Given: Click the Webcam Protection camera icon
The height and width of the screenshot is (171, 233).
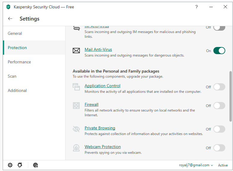Looking at the screenshot, I should tap(76, 148).
